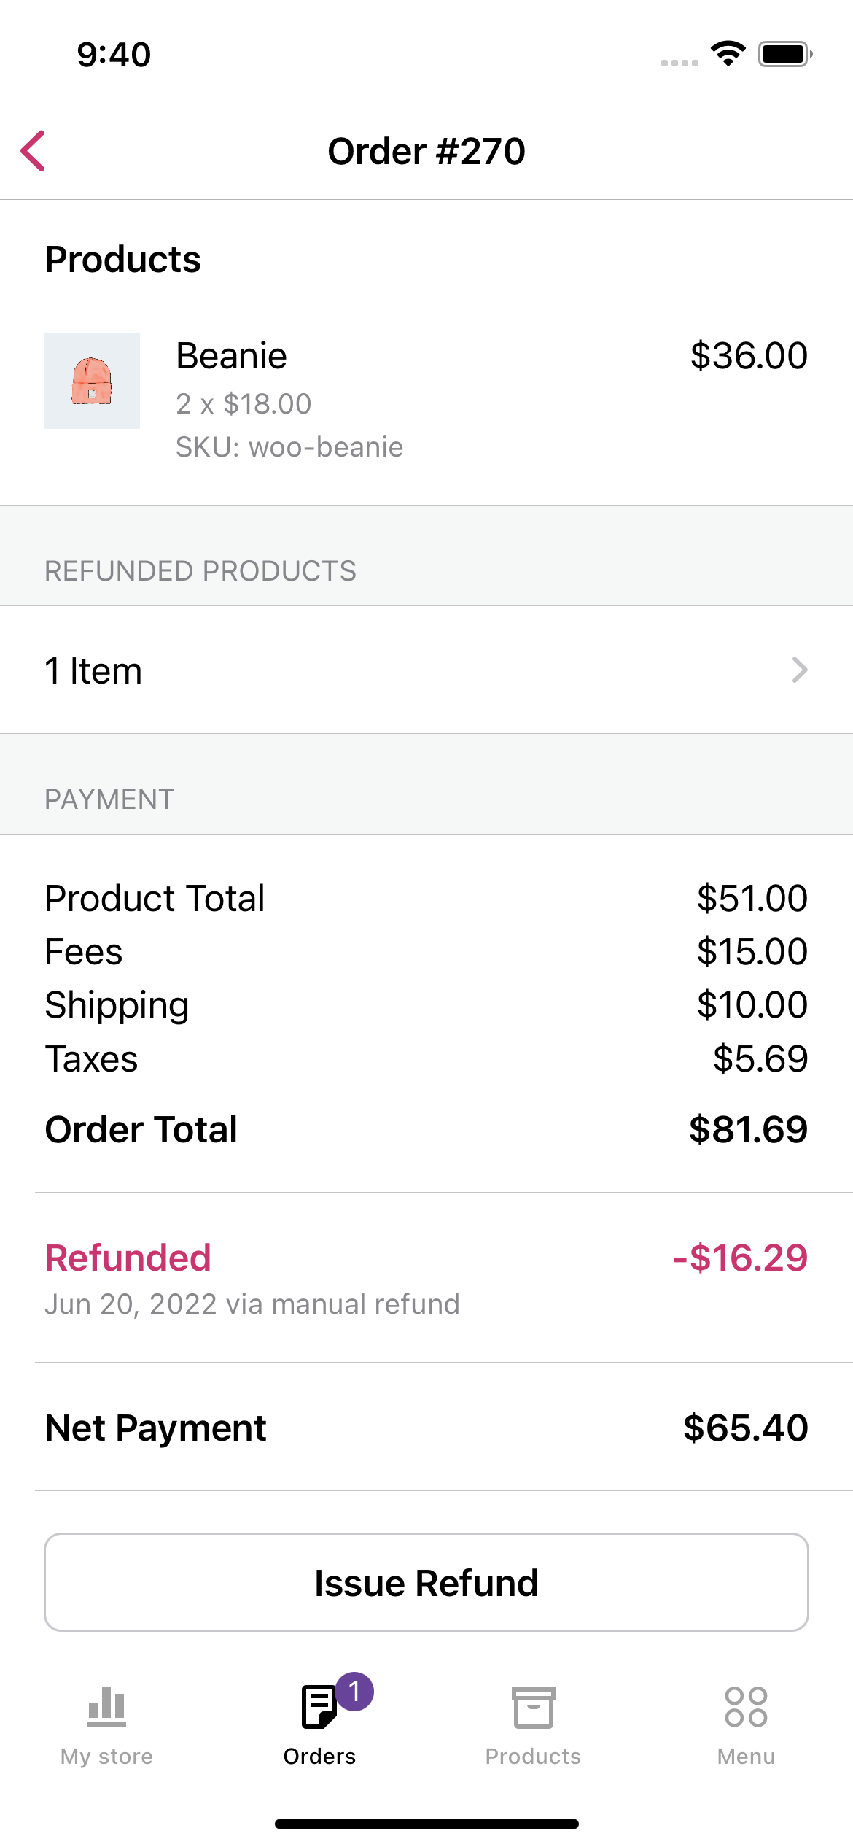Tap the Beanie product thumbnail
Image resolution: width=853 pixels, height=1847 pixels.
92,381
